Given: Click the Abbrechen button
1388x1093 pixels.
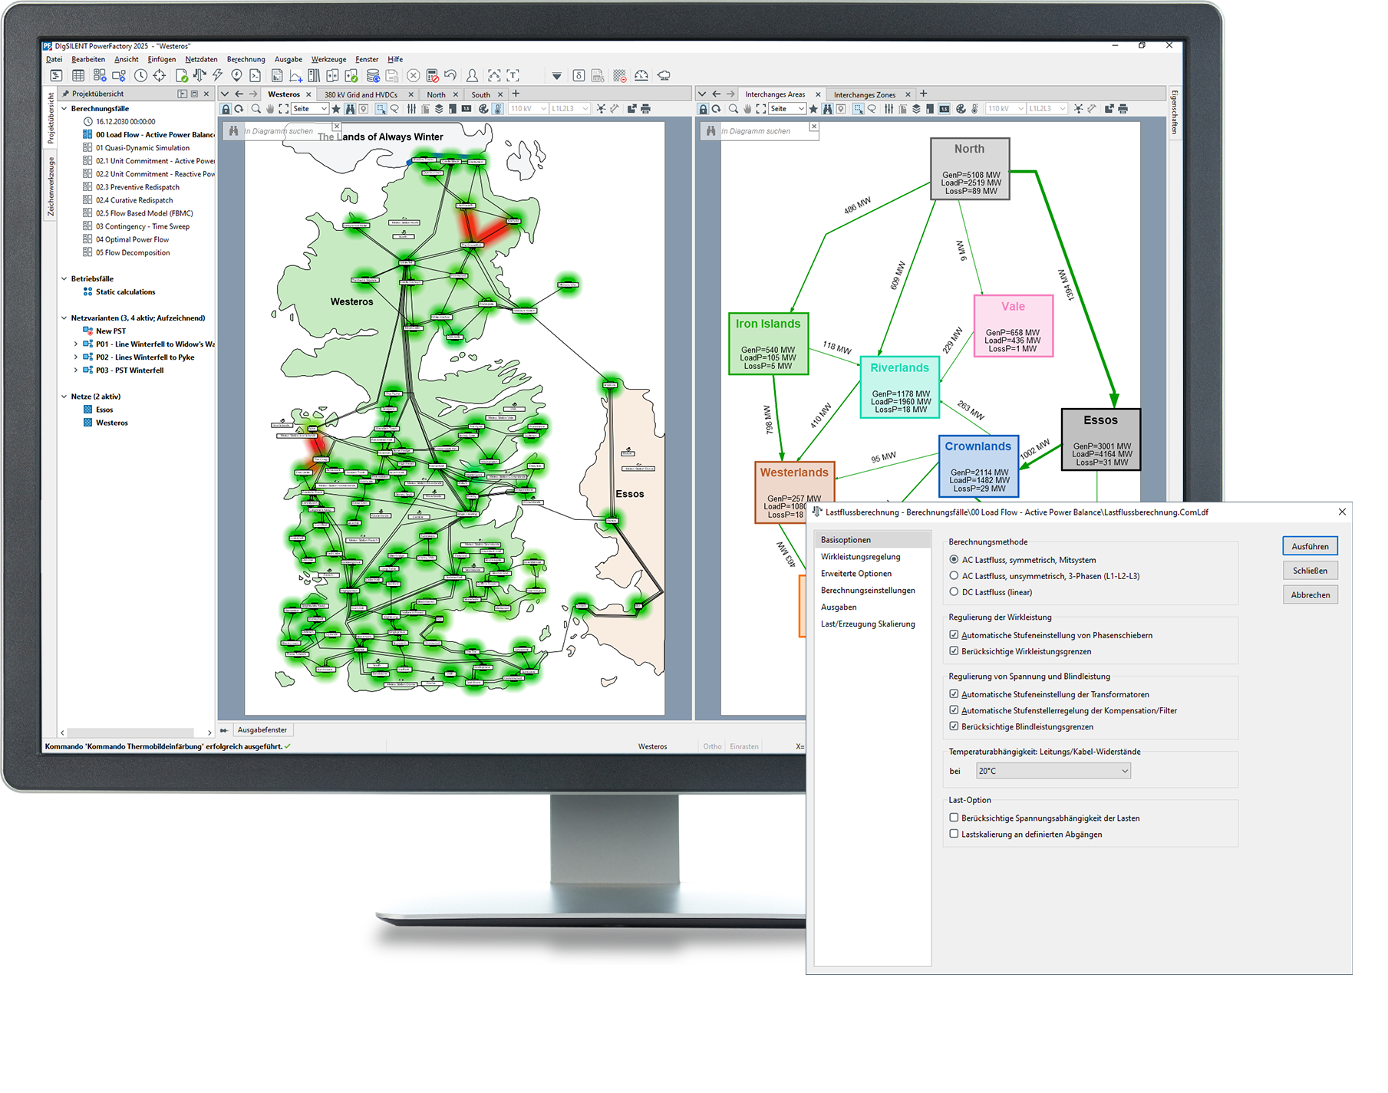Looking at the screenshot, I should click(x=1310, y=594).
